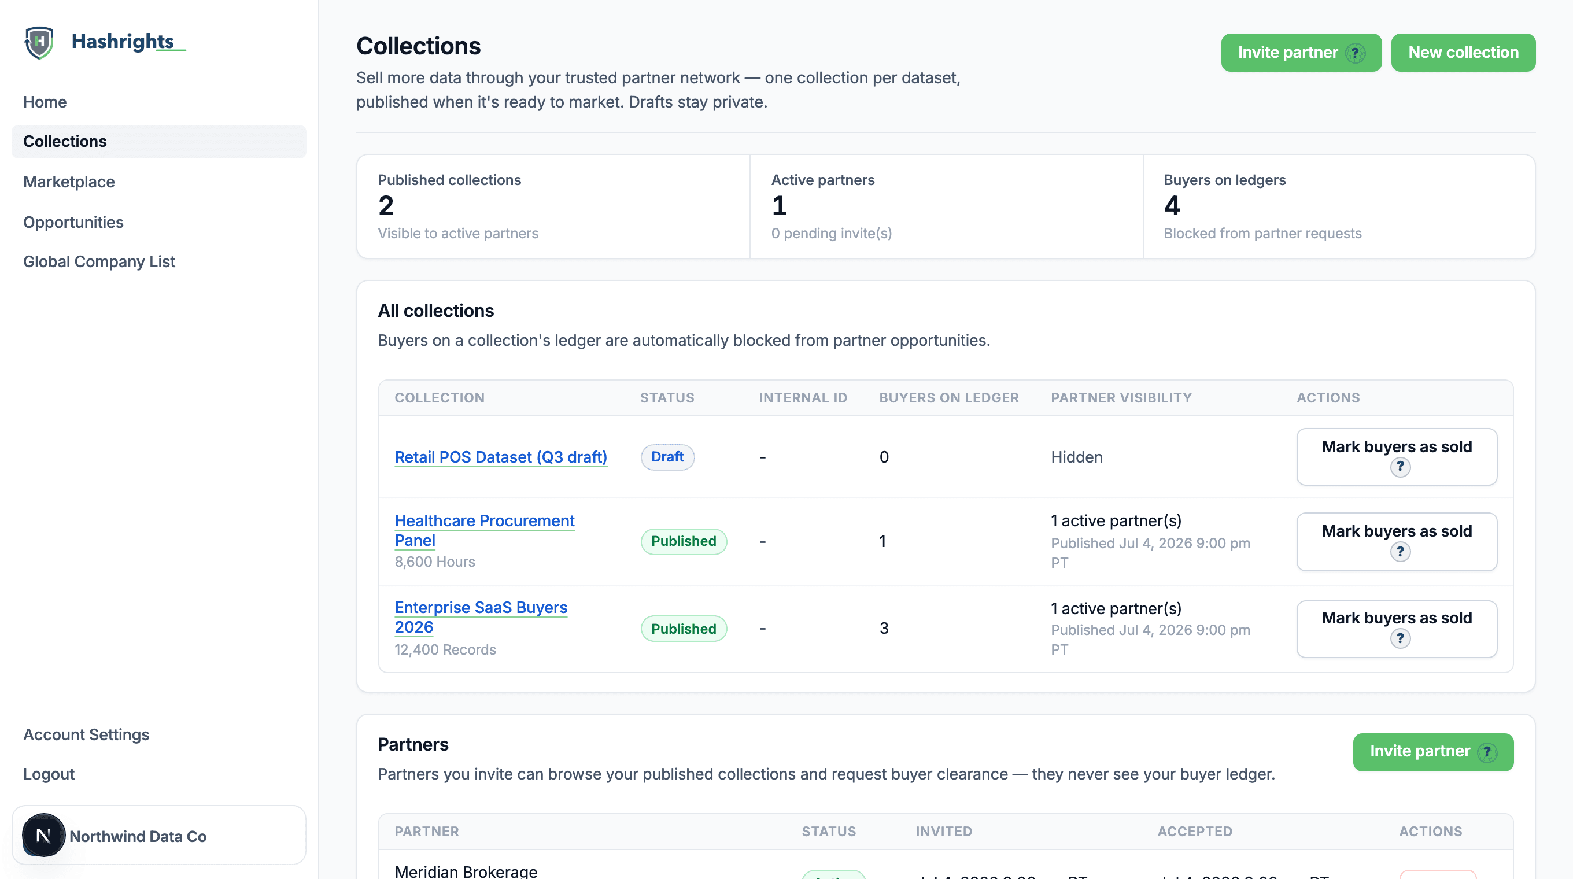Click the Northwind Data Co avatar
The image size is (1573, 879).
[43, 835]
